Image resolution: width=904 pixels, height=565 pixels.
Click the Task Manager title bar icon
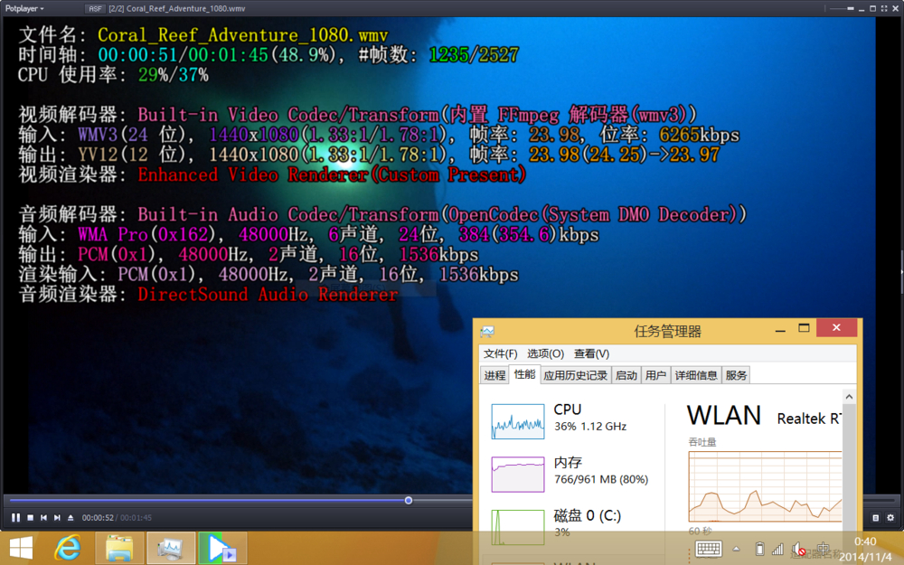coord(488,332)
